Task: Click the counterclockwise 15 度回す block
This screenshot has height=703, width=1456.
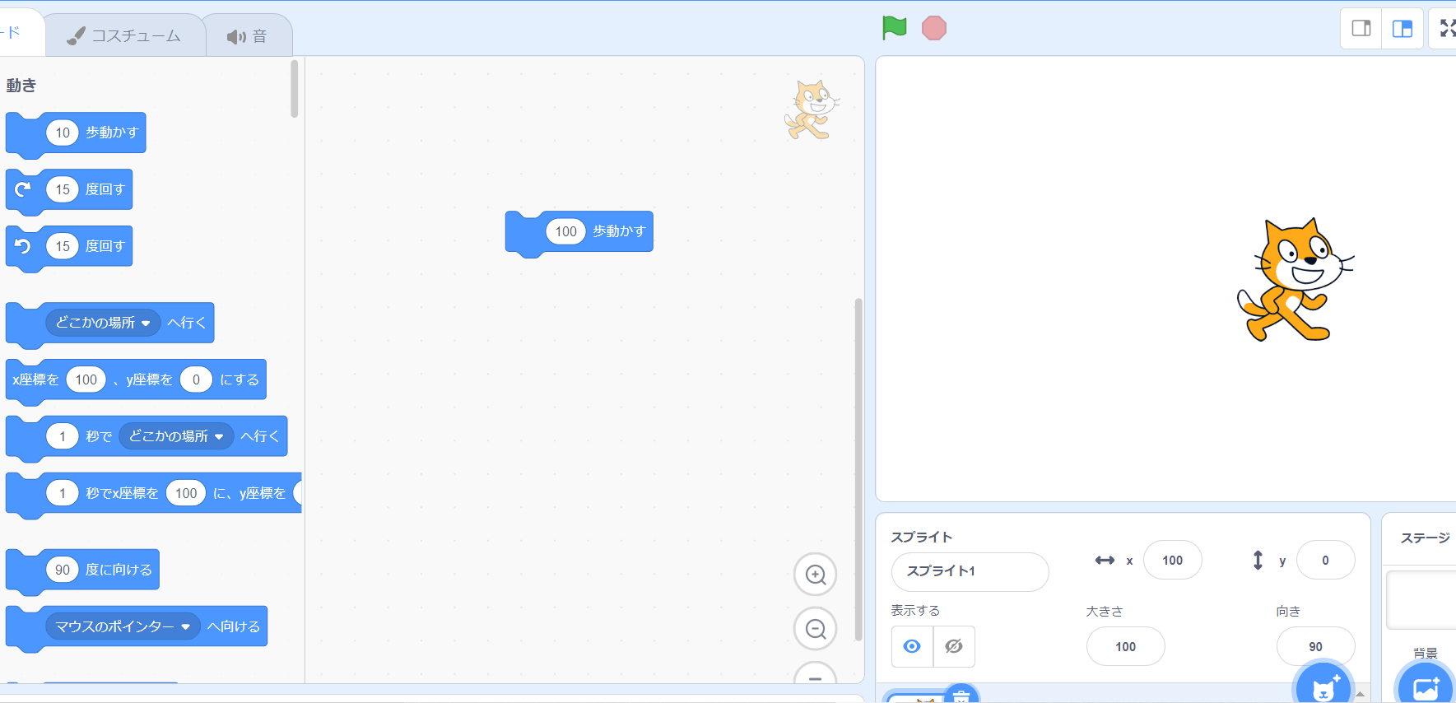Action: click(x=69, y=247)
